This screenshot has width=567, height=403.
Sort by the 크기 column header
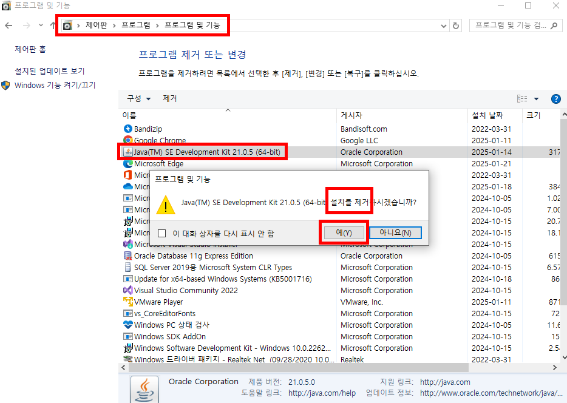542,115
